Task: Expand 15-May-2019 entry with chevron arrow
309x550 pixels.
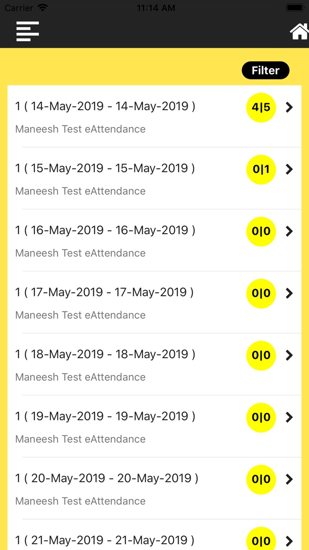Action: point(289,169)
